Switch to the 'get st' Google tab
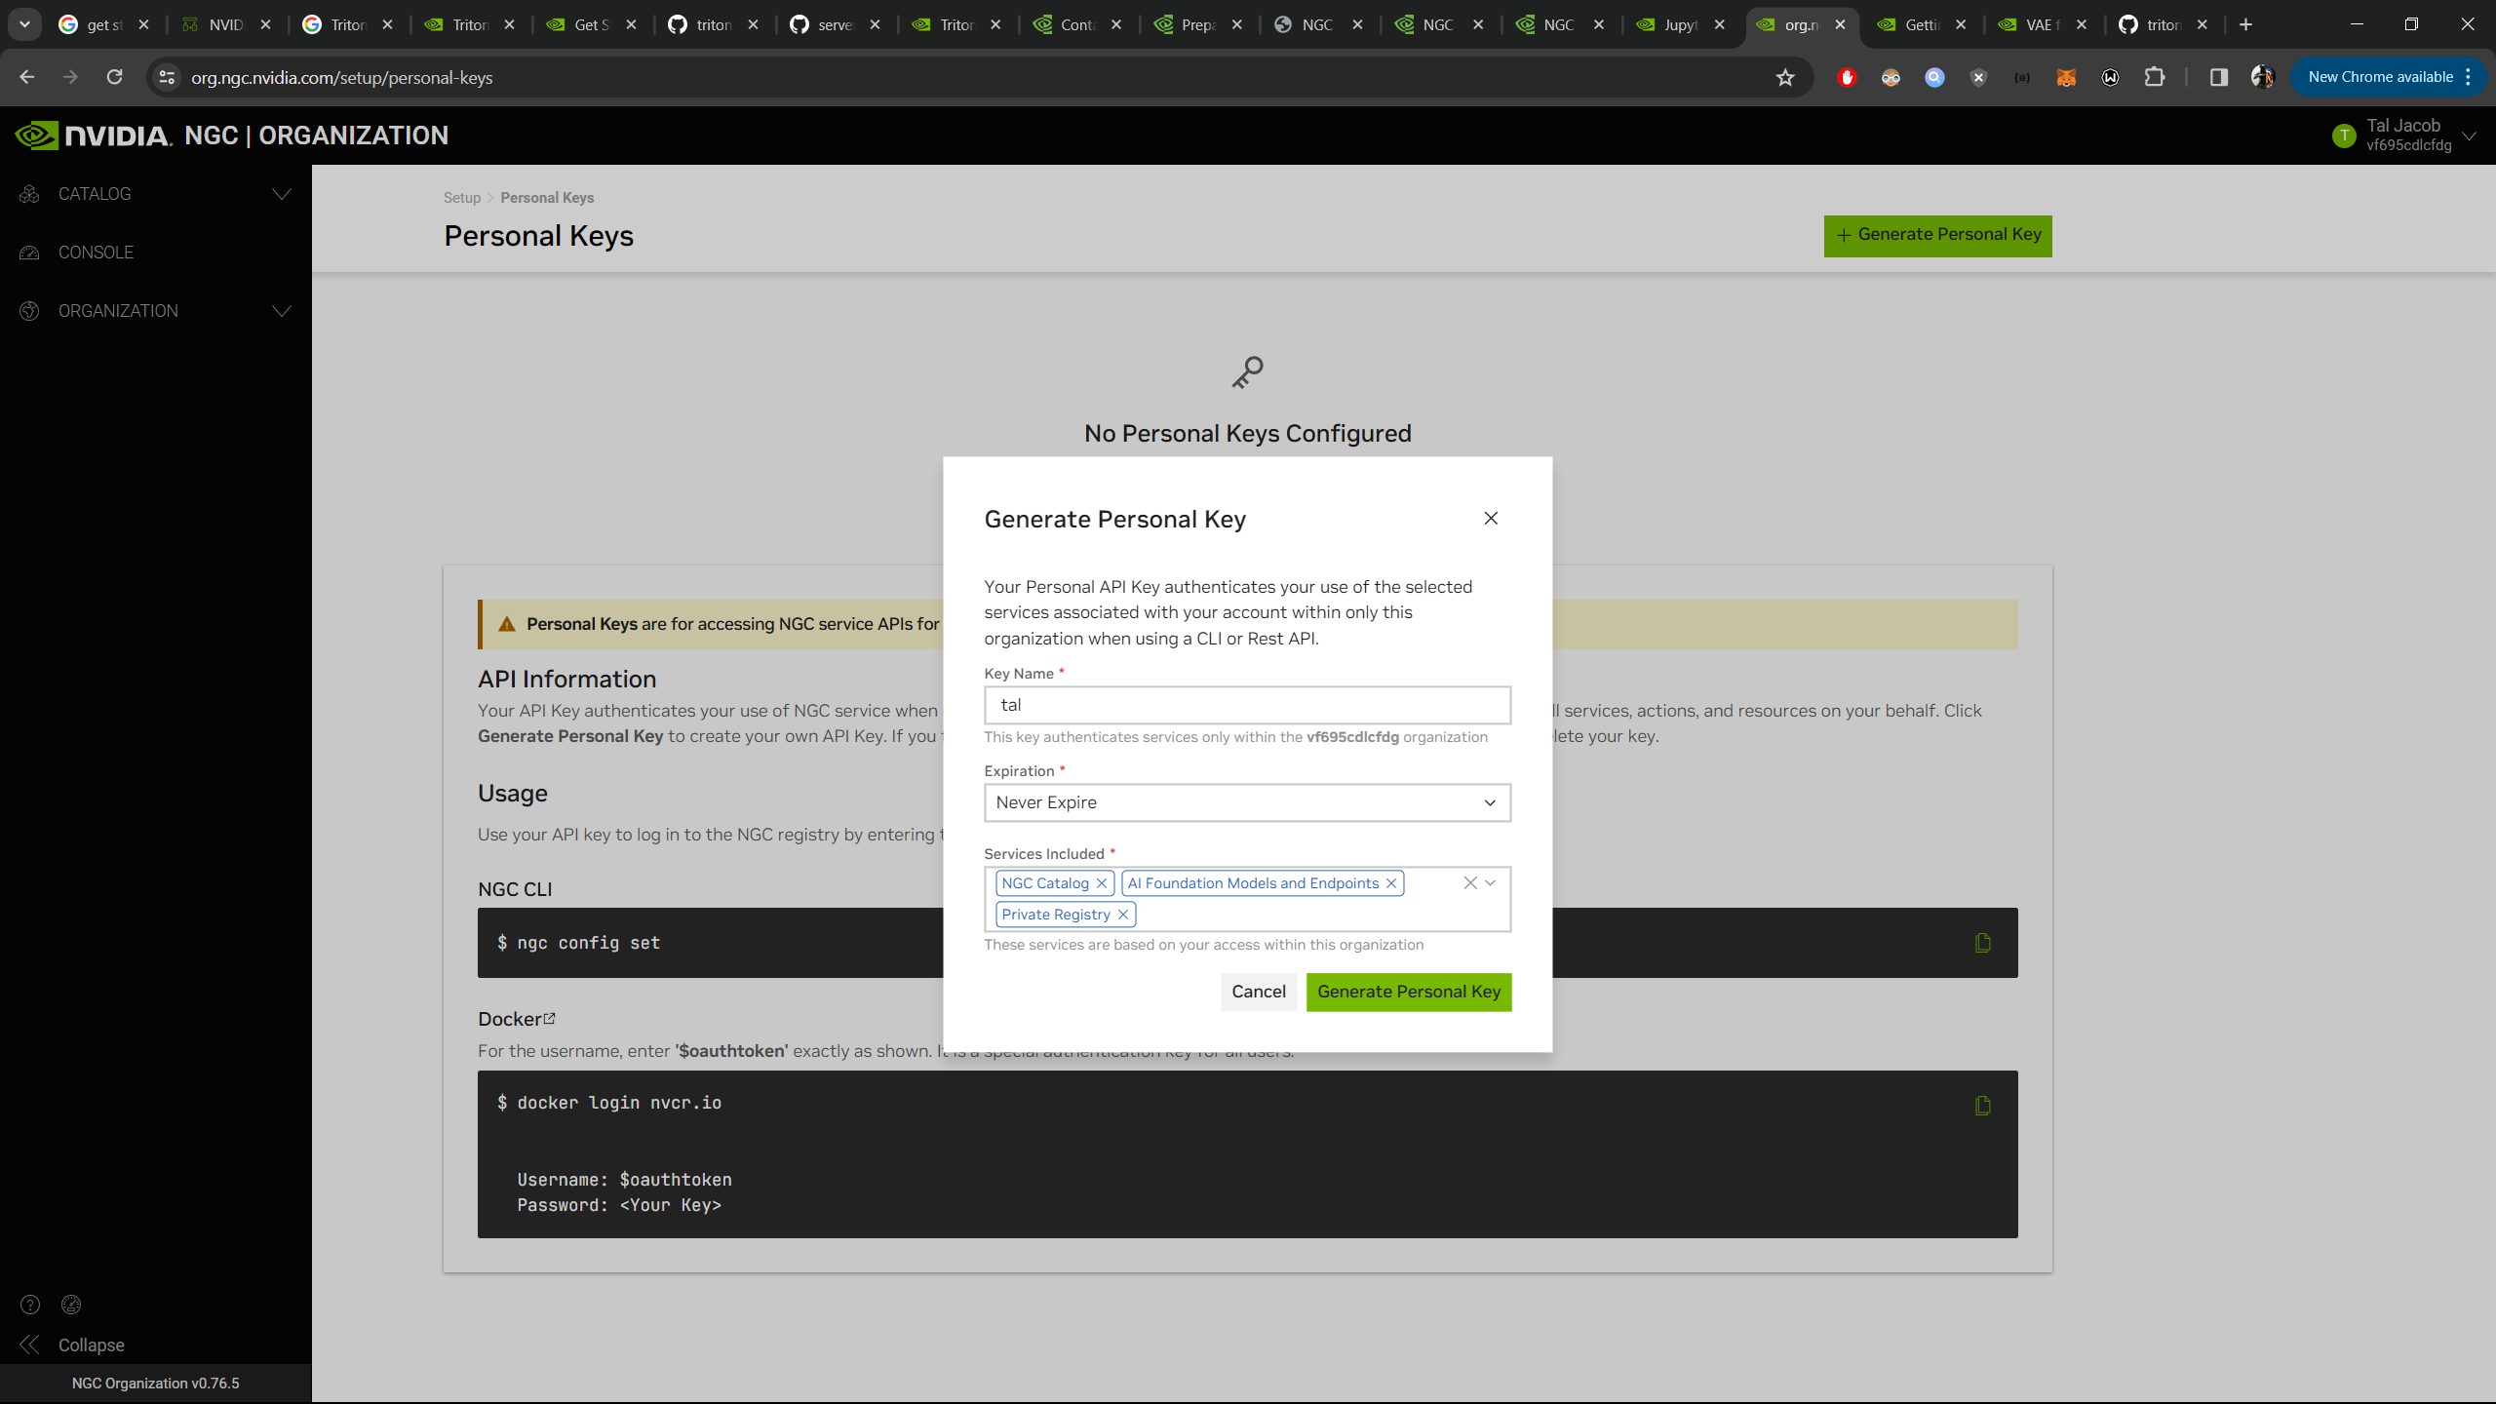Screen dimensions: 2496x1404 coord(103,24)
